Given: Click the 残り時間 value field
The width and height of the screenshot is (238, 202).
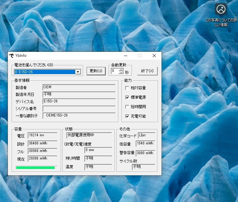Looking at the screenshot, I should pos(98,159).
